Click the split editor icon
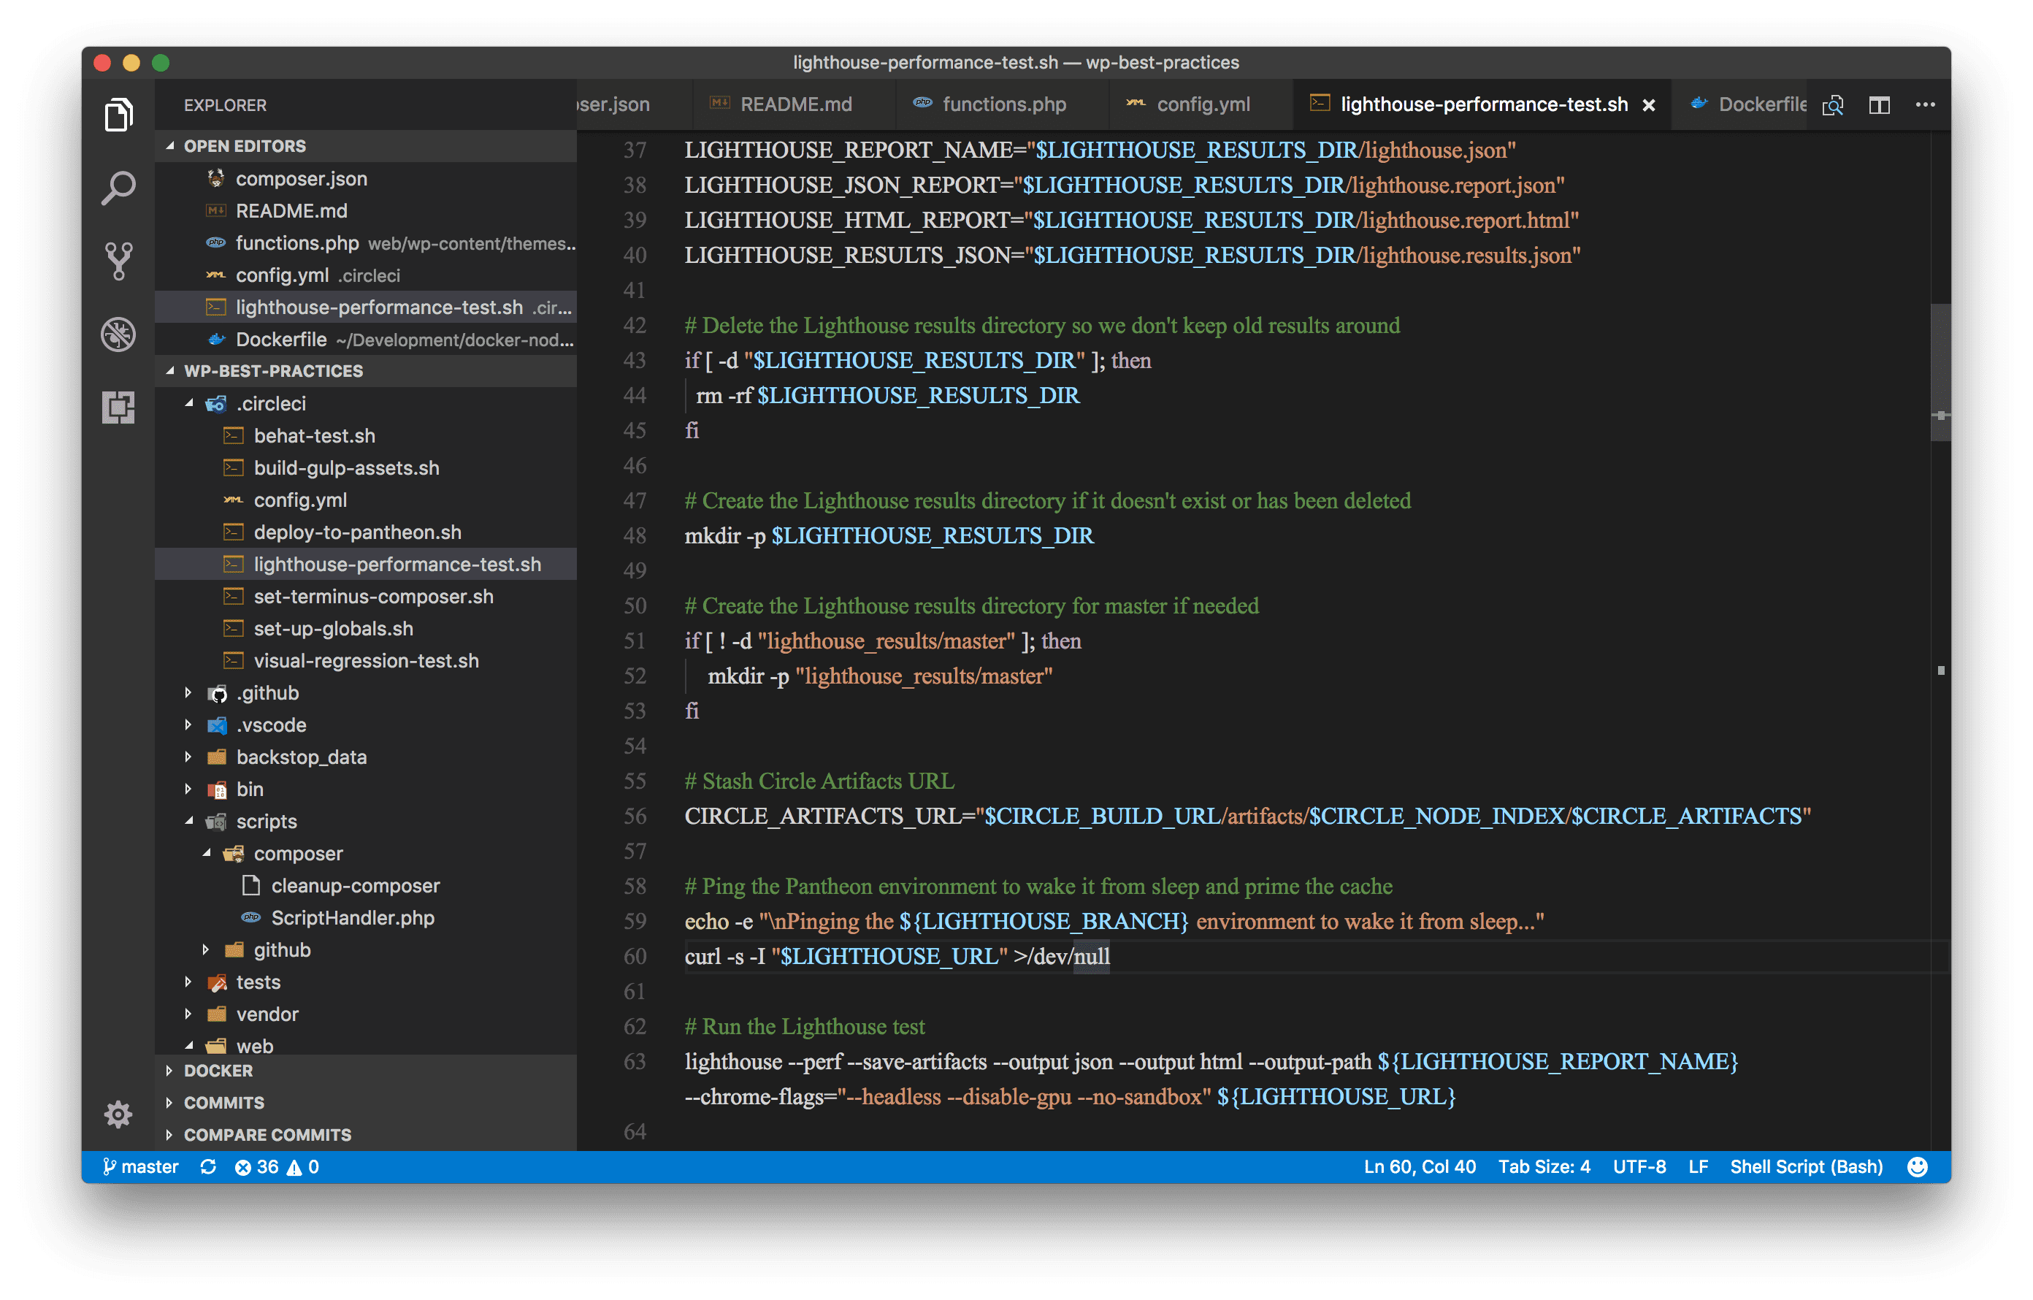The height and width of the screenshot is (1300, 2033). [x=1878, y=104]
